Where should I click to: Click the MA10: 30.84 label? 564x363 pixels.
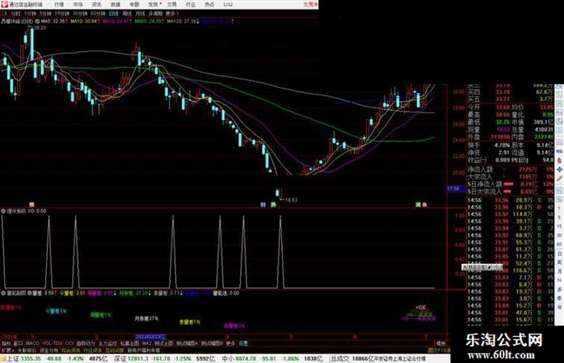pyautogui.click(x=84, y=21)
